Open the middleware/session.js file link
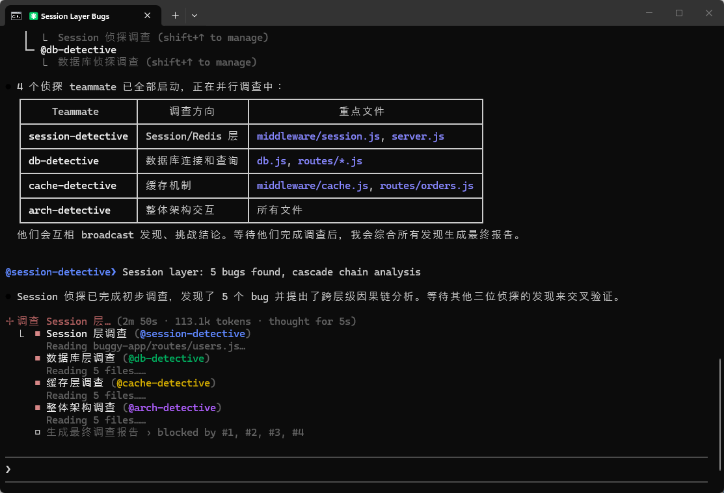The image size is (724, 493). pos(318,136)
